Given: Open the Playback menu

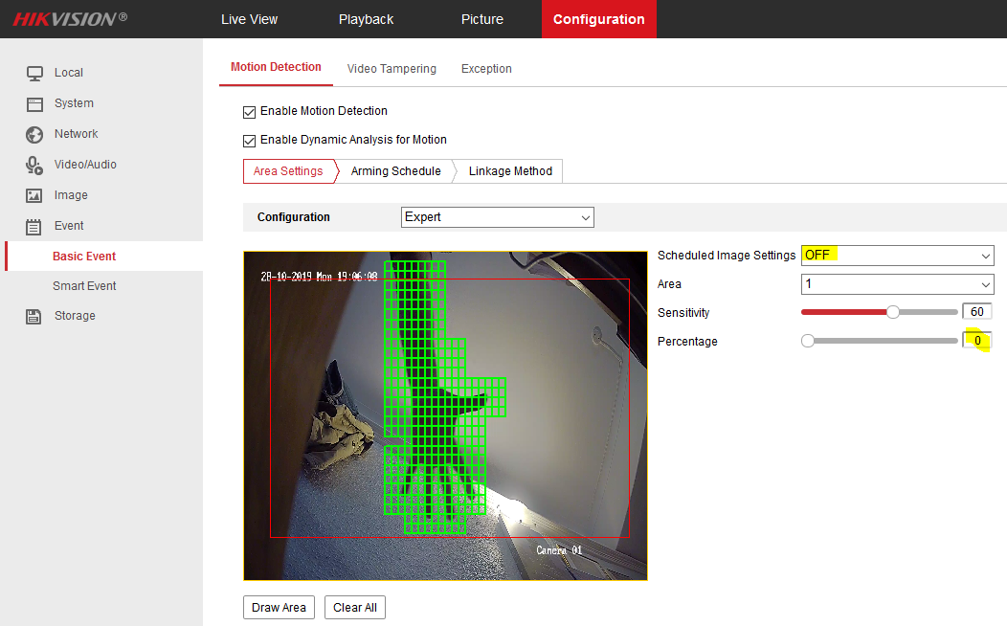Looking at the screenshot, I should pos(366,19).
